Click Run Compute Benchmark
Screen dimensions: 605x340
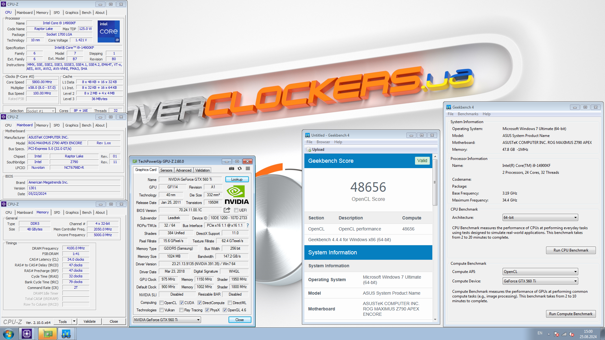tap(571, 314)
